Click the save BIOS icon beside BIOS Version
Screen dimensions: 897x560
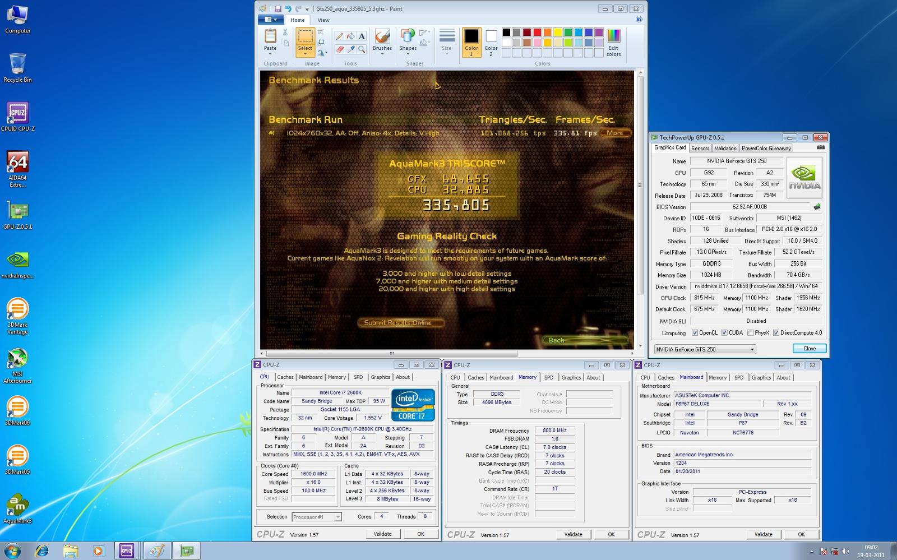(817, 207)
